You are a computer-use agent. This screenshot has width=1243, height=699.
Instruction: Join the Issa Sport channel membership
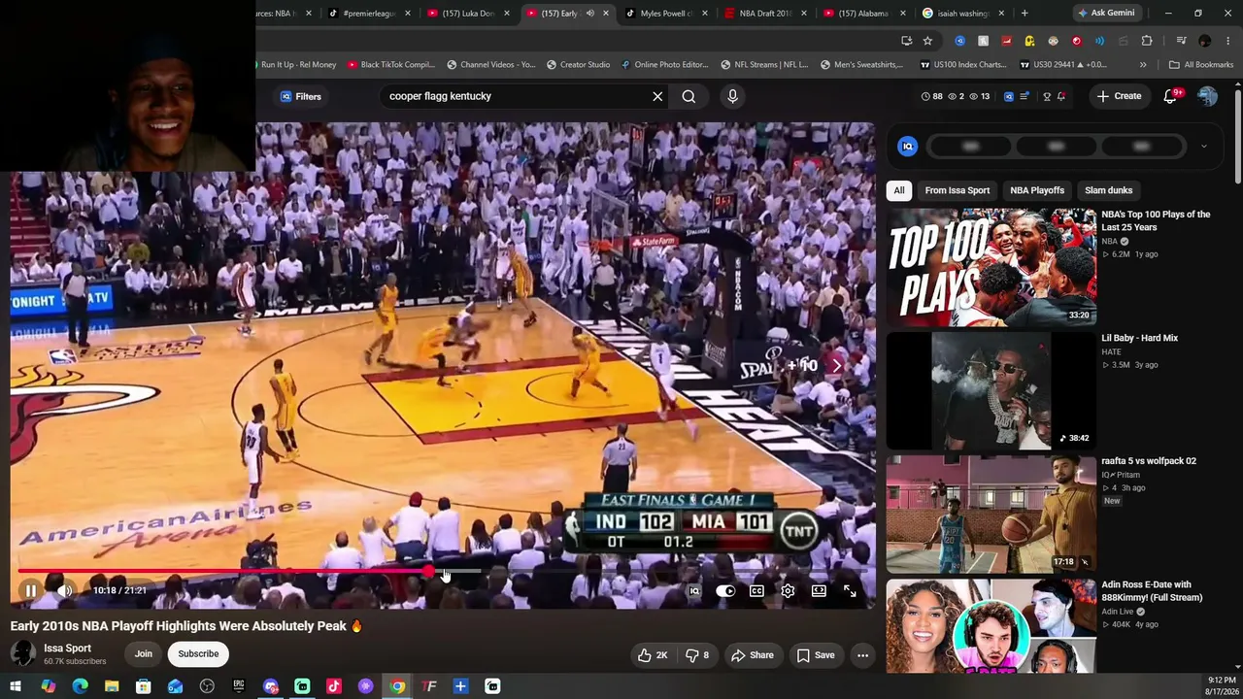pos(144,653)
